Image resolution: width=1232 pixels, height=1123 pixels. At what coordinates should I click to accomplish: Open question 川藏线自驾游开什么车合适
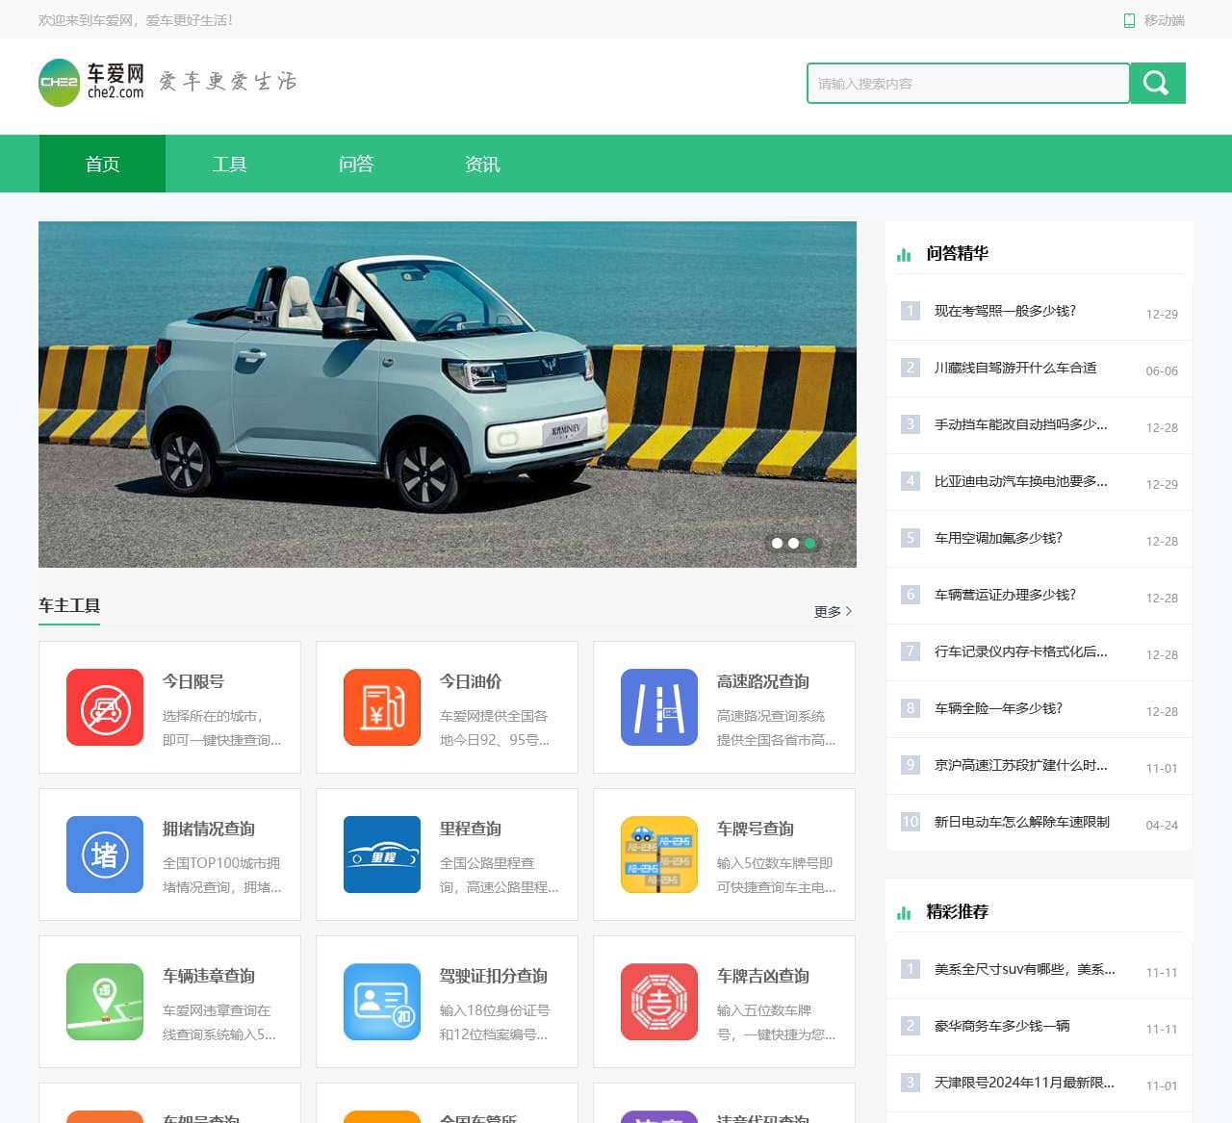1015,368
